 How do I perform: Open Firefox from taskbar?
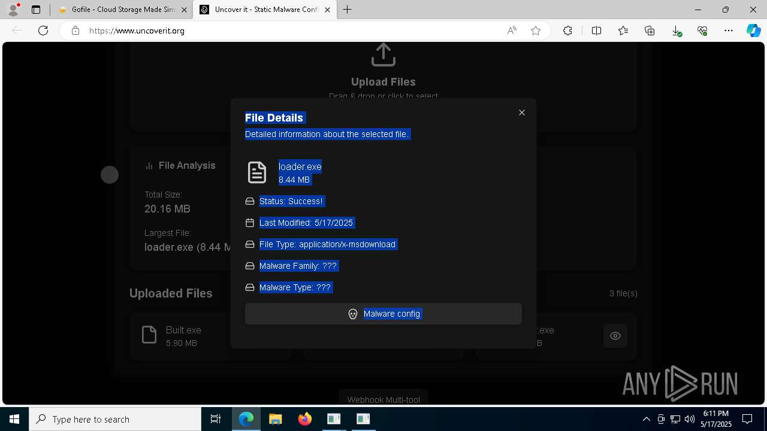point(304,419)
